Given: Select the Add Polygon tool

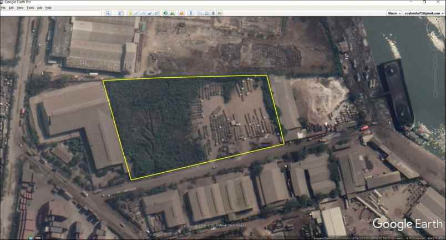Looking at the screenshot, I should pos(136,13).
